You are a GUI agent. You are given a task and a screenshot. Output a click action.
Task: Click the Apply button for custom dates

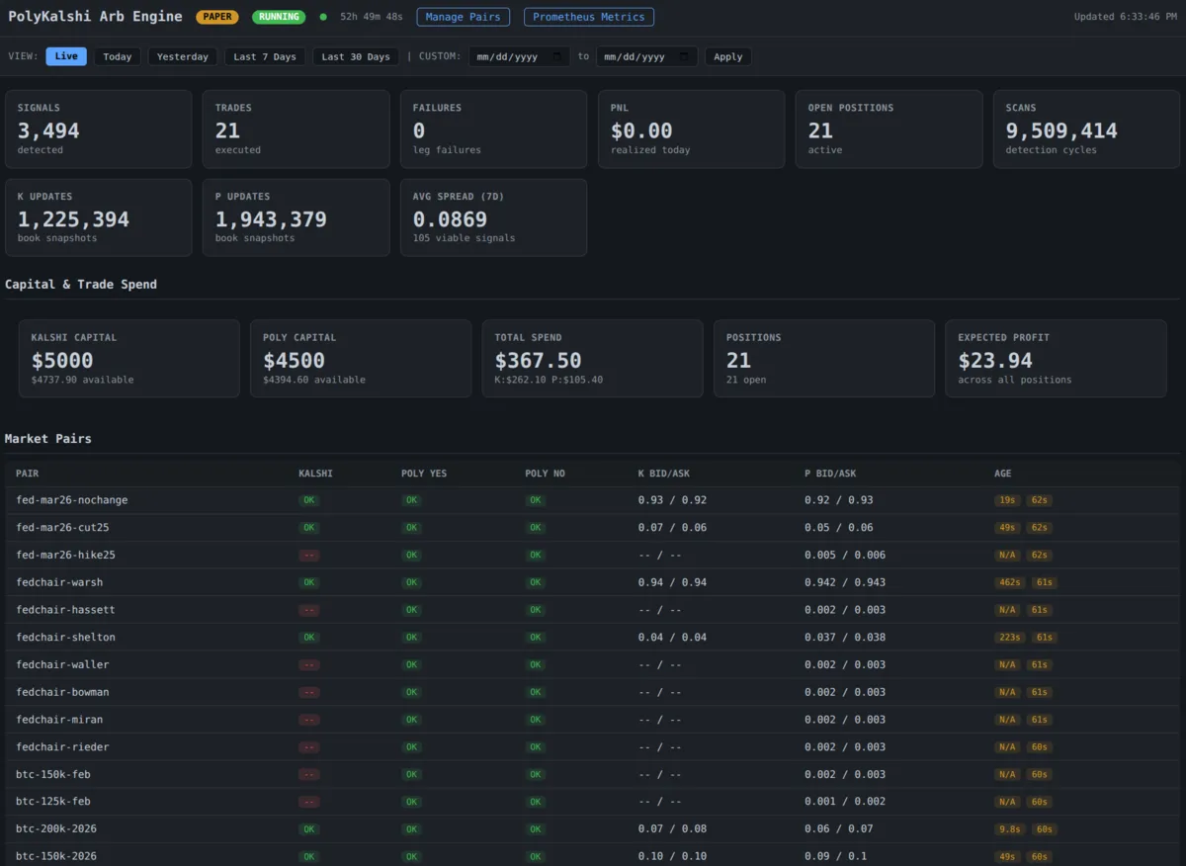coord(728,56)
